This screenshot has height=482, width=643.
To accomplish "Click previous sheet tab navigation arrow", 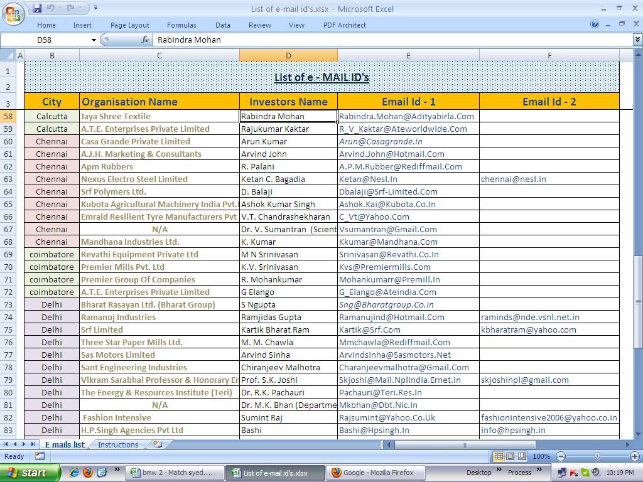I will pyautogui.click(x=15, y=444).
